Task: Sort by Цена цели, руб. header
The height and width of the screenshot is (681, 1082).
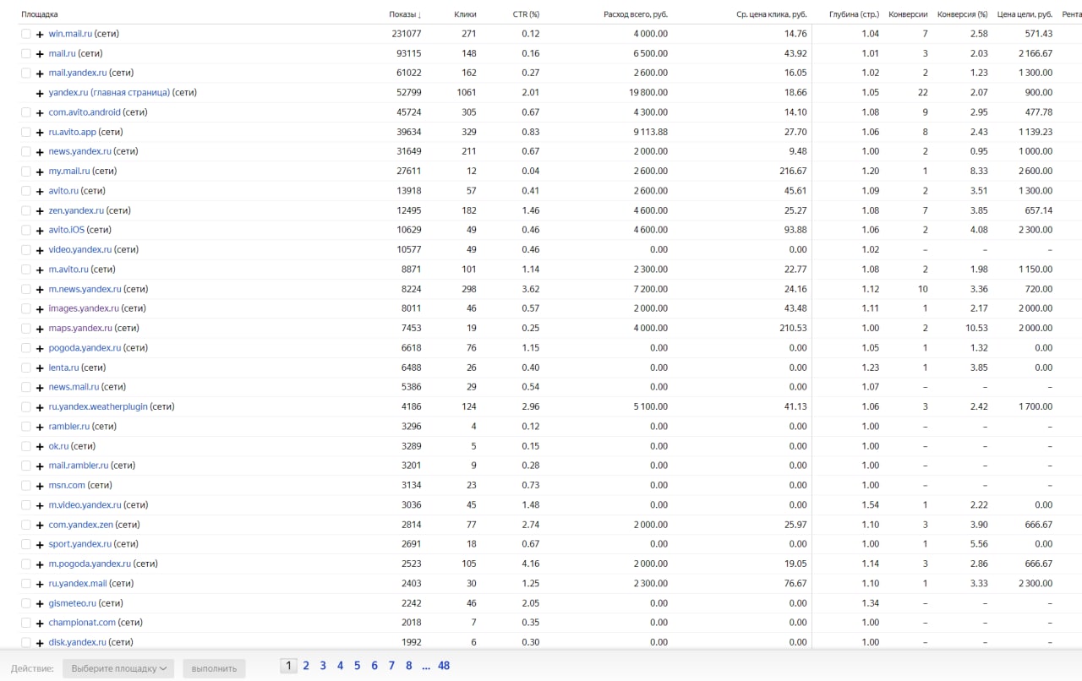Action: [x=1025, y=14]
